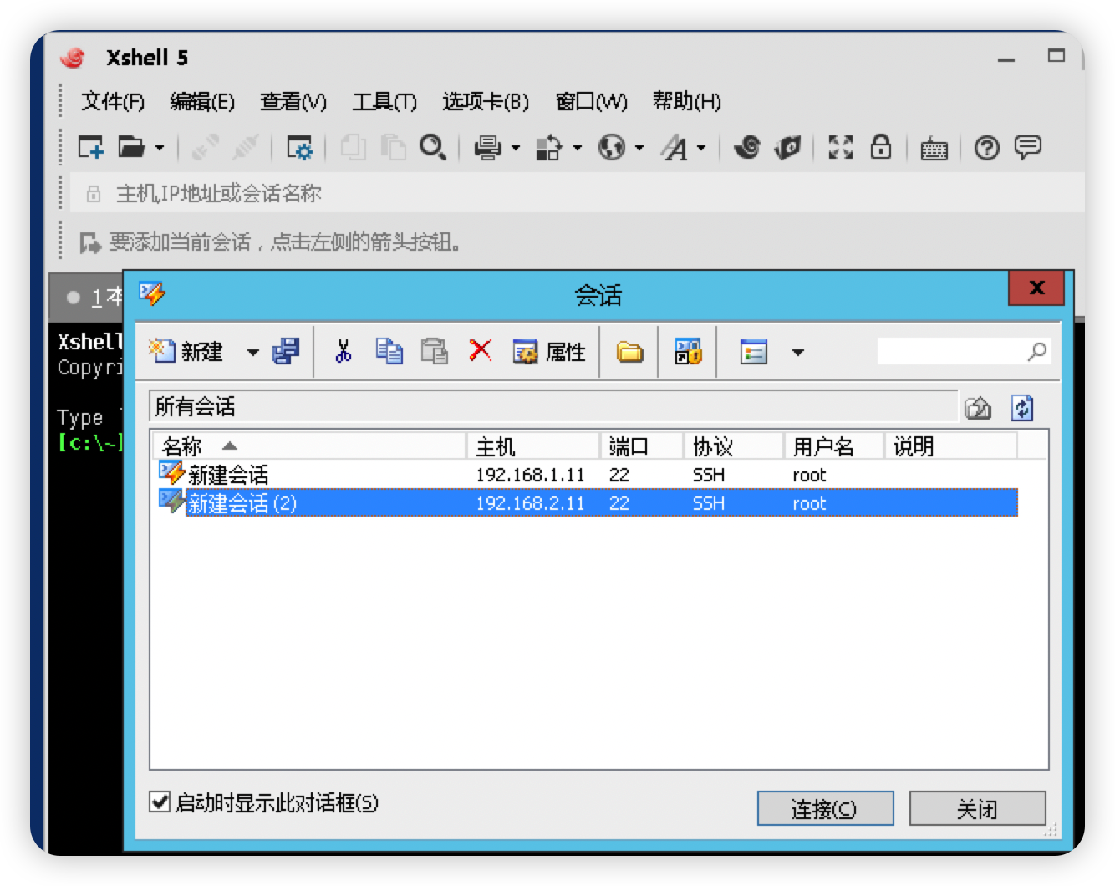Click the 属性 properties button
Screen dimensions: 1115x886
point(549,352)
